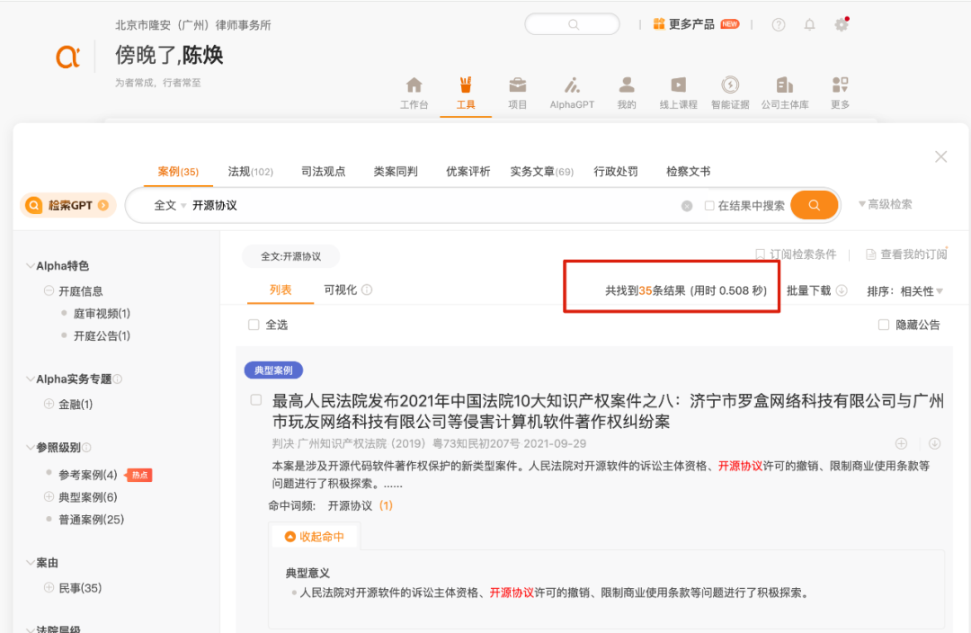Expand 高级检索 options

click(x=885, y=204)
